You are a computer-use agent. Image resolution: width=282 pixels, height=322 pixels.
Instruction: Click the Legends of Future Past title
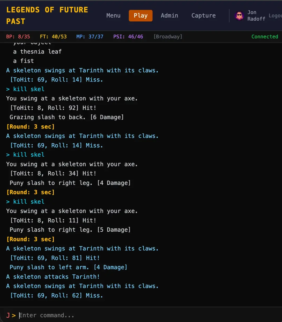tap(47, 15)
